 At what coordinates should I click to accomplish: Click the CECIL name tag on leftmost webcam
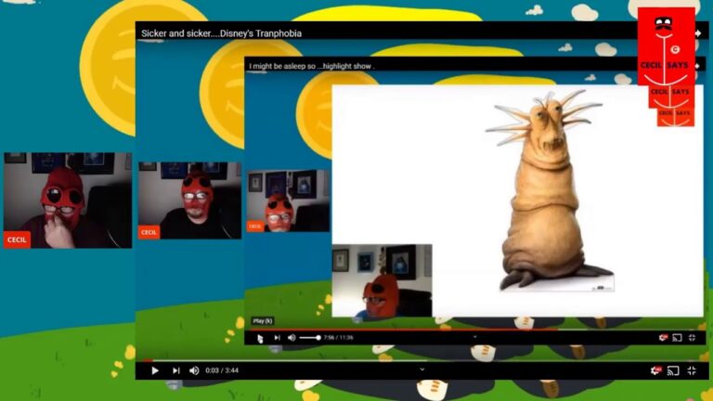18,239
